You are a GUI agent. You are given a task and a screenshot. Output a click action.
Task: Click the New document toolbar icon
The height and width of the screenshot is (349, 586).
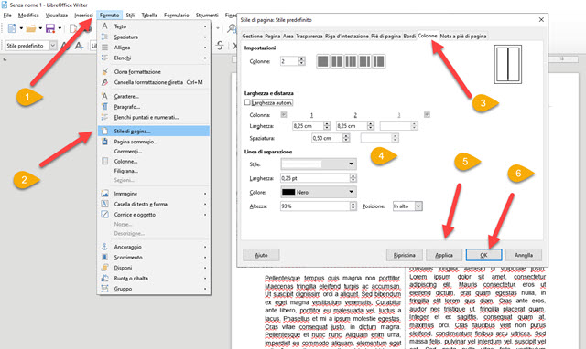12,28
